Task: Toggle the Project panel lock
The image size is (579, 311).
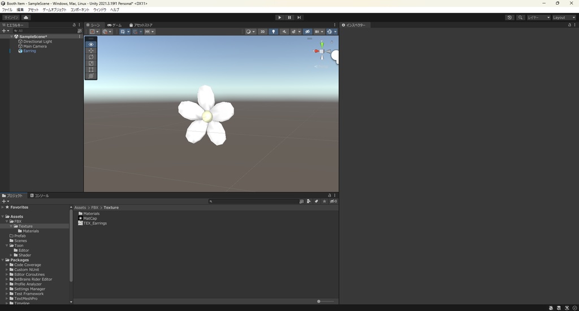Action: [330, 195]
